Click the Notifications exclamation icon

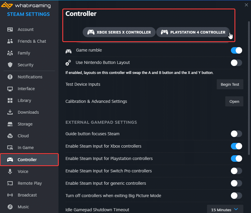point(10,77)
